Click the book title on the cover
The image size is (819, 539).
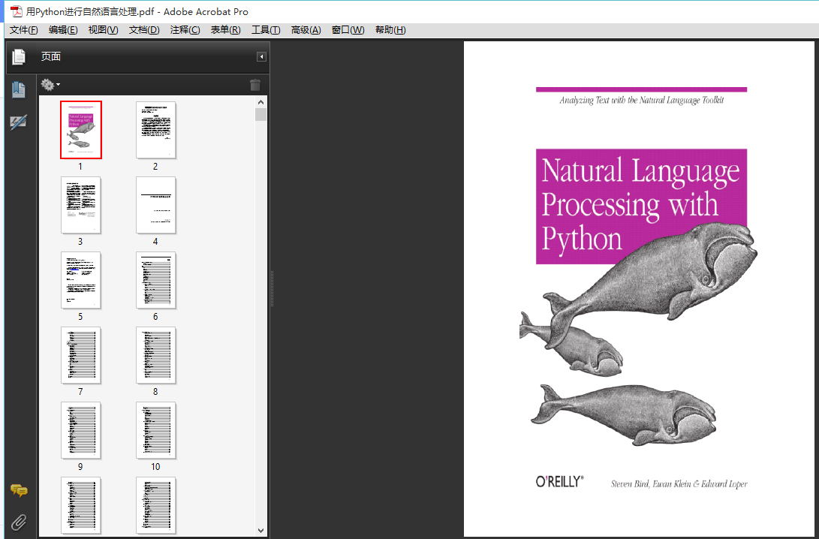click(x=641, y=206)
